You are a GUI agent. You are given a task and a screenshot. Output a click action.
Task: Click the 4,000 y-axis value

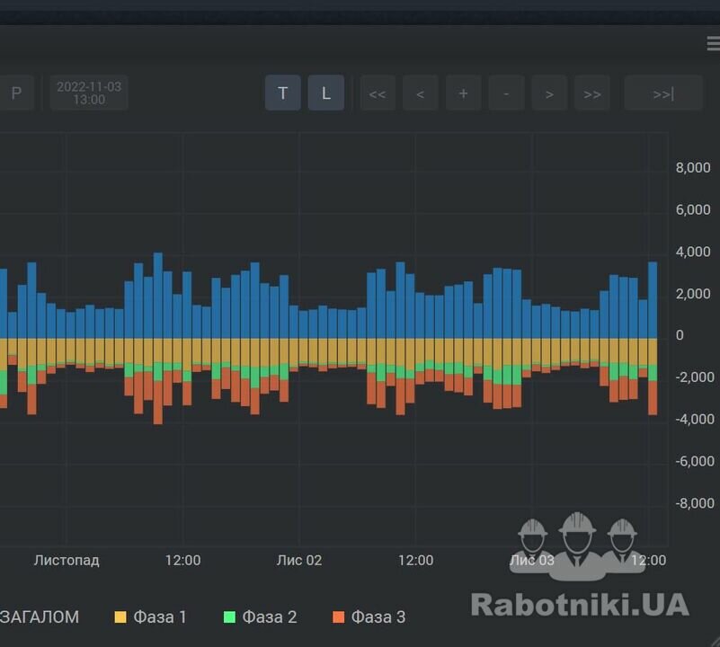(x=693, y=252)
